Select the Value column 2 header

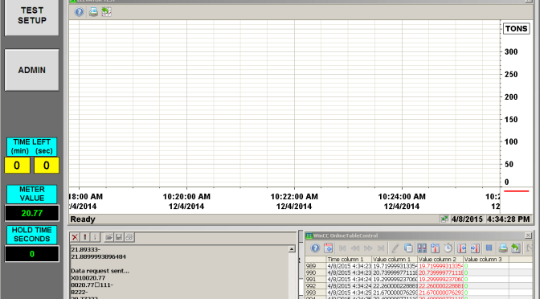click(x=440, y=259)
